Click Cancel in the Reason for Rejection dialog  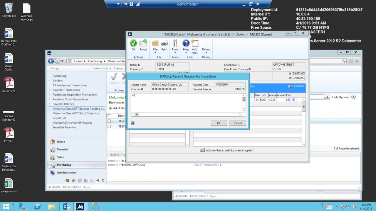238,123
